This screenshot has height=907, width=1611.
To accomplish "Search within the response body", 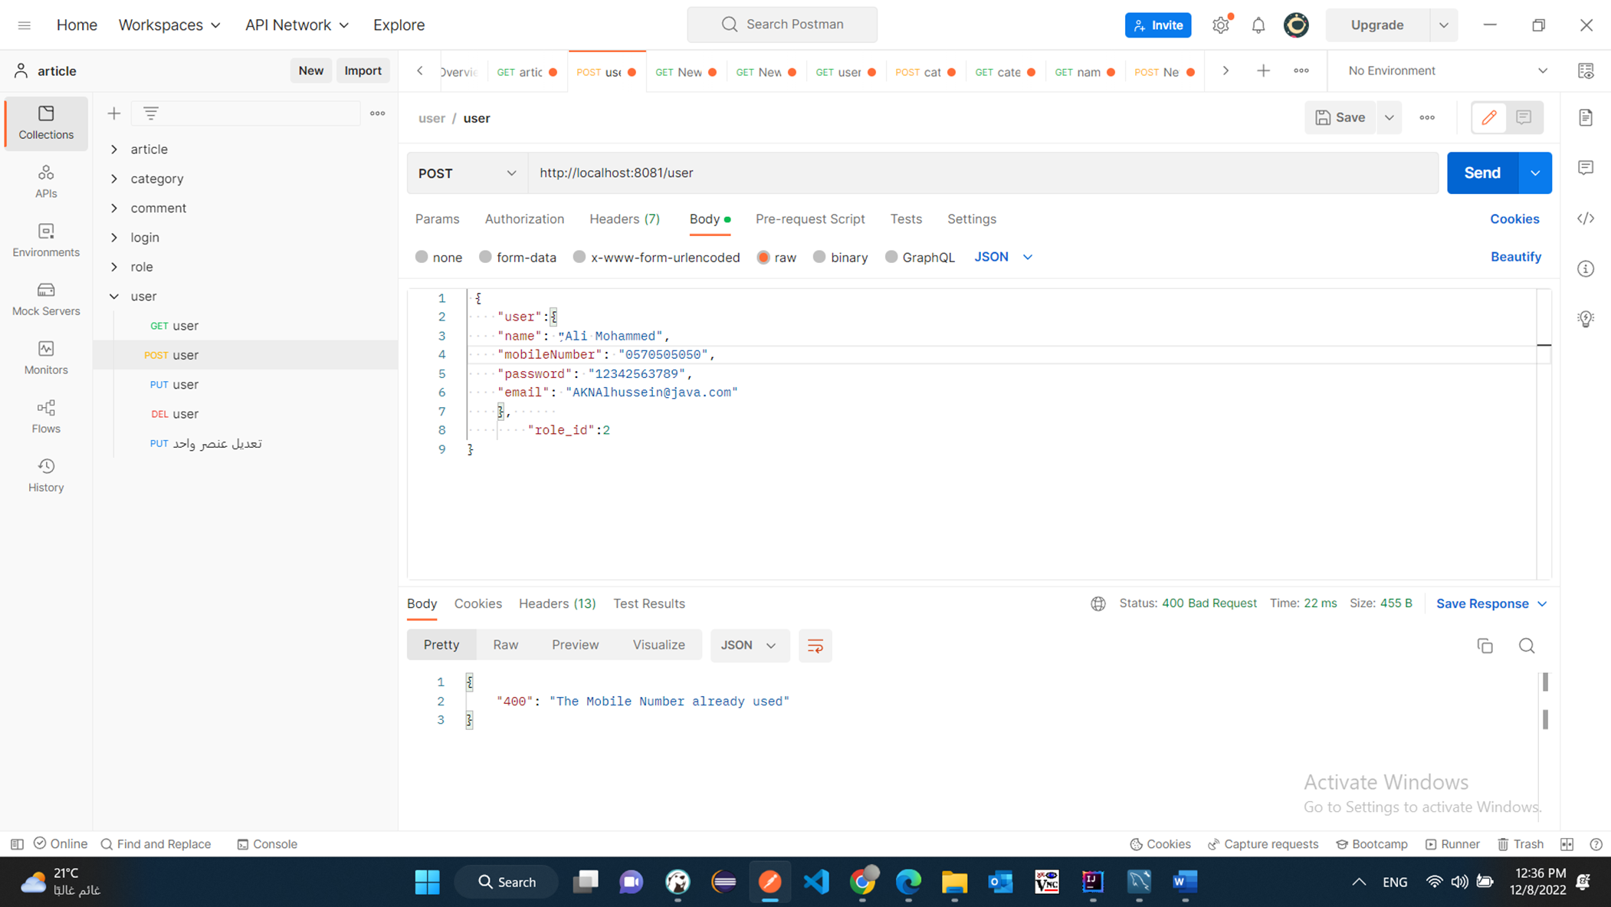I will tap(1527, 646).
